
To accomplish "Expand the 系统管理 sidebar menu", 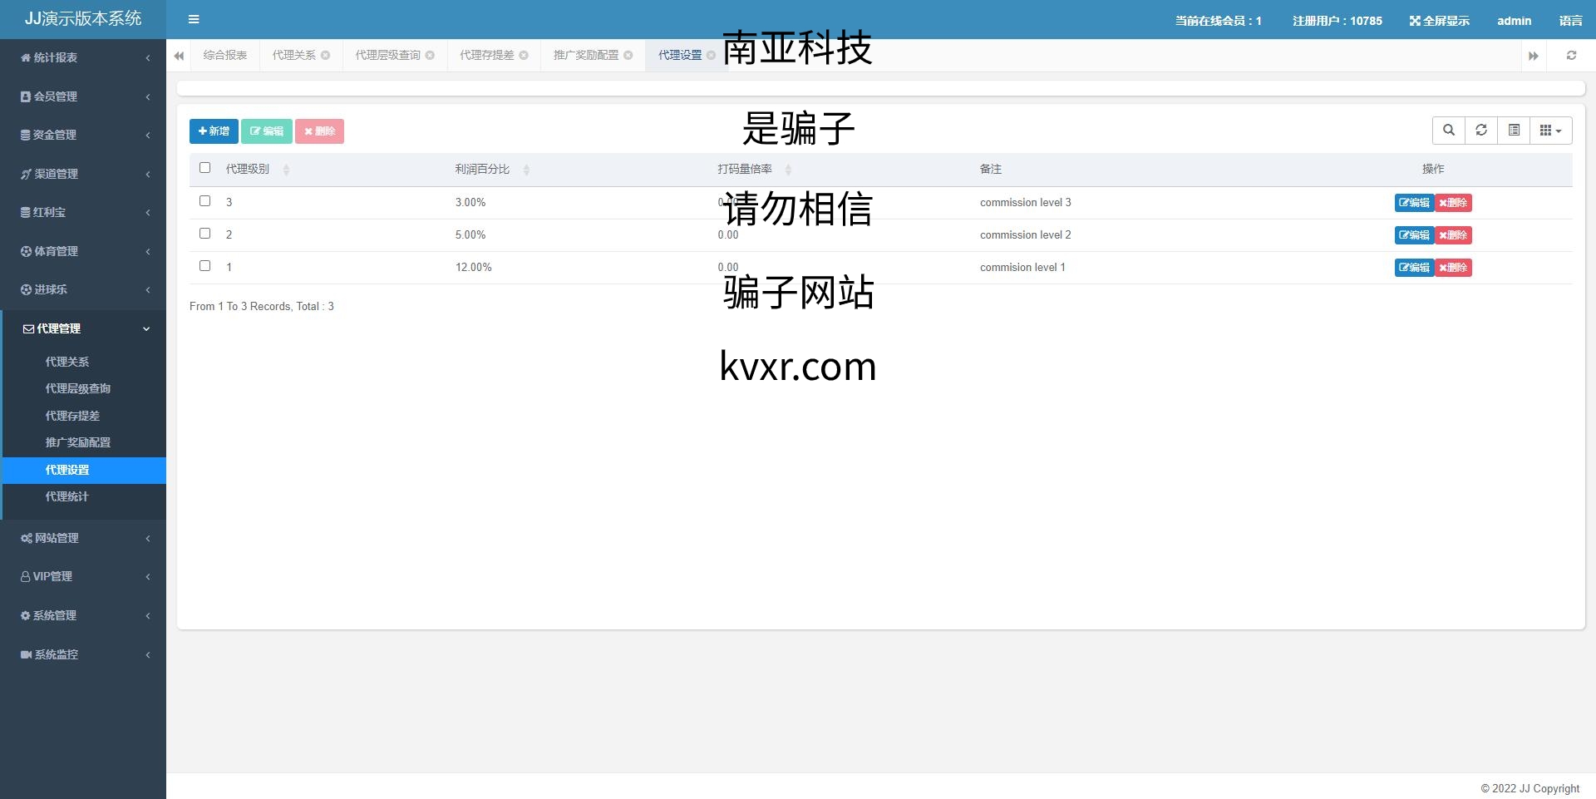I will 83,615.
